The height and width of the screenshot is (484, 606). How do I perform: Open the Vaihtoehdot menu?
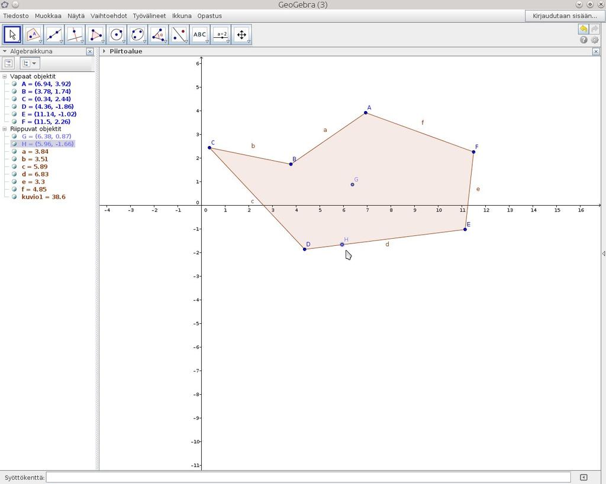[109, 16]
